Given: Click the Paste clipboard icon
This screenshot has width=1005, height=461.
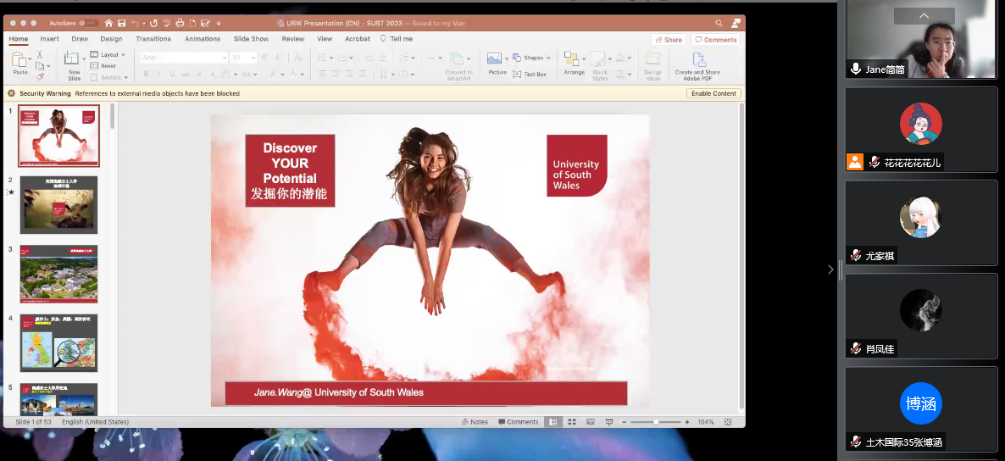Looking at the screenshot, I should pos(19,60).
